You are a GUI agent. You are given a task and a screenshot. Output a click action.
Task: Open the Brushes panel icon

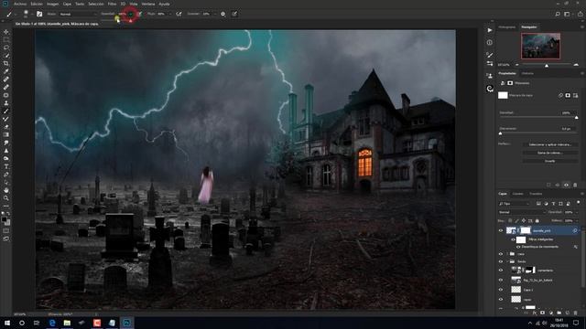(490, 55)
